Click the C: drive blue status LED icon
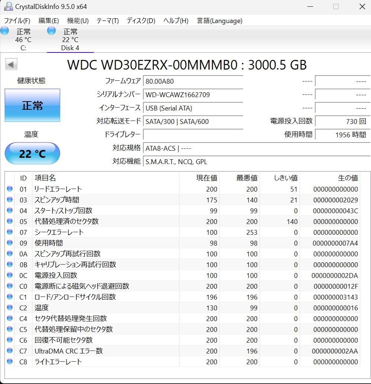 click(x=5, y=31)
